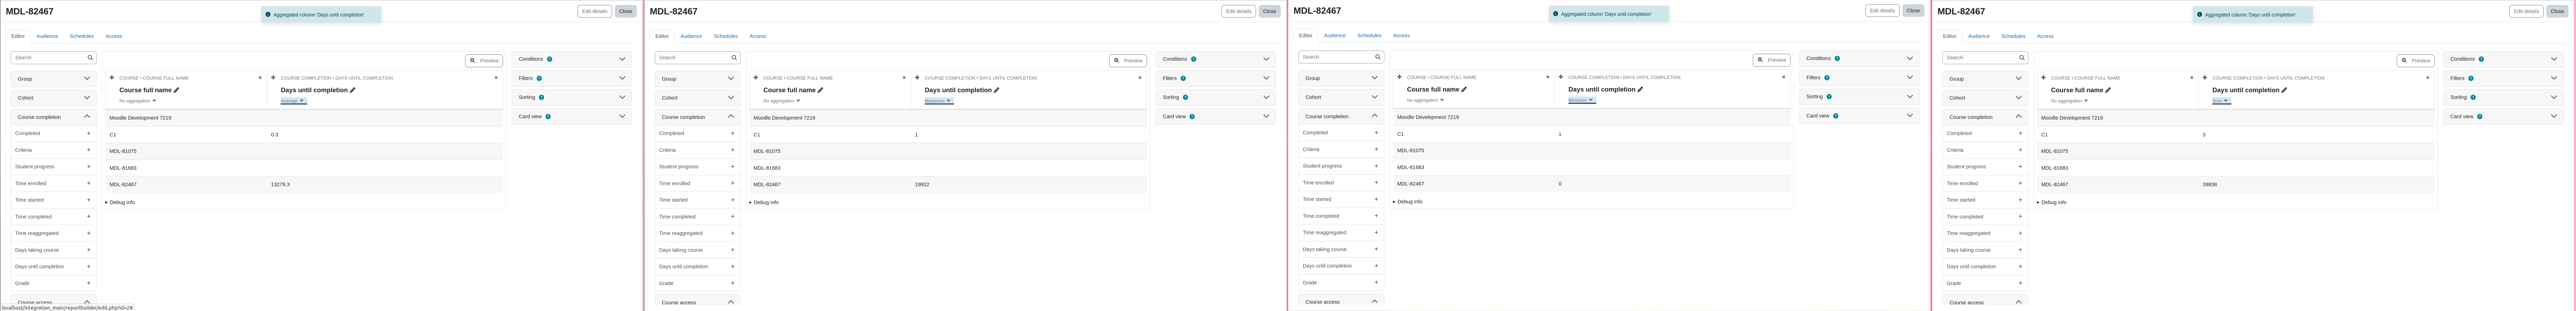Add Days taking course in Minimum aggregation panel
This screenshot has height=311, width=2576.
(x=1376, y=249)
